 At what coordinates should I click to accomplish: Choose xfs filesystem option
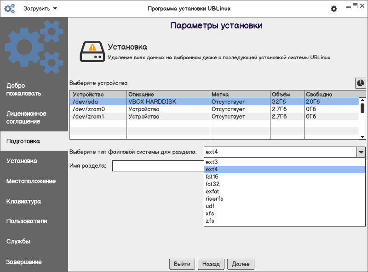210,214
